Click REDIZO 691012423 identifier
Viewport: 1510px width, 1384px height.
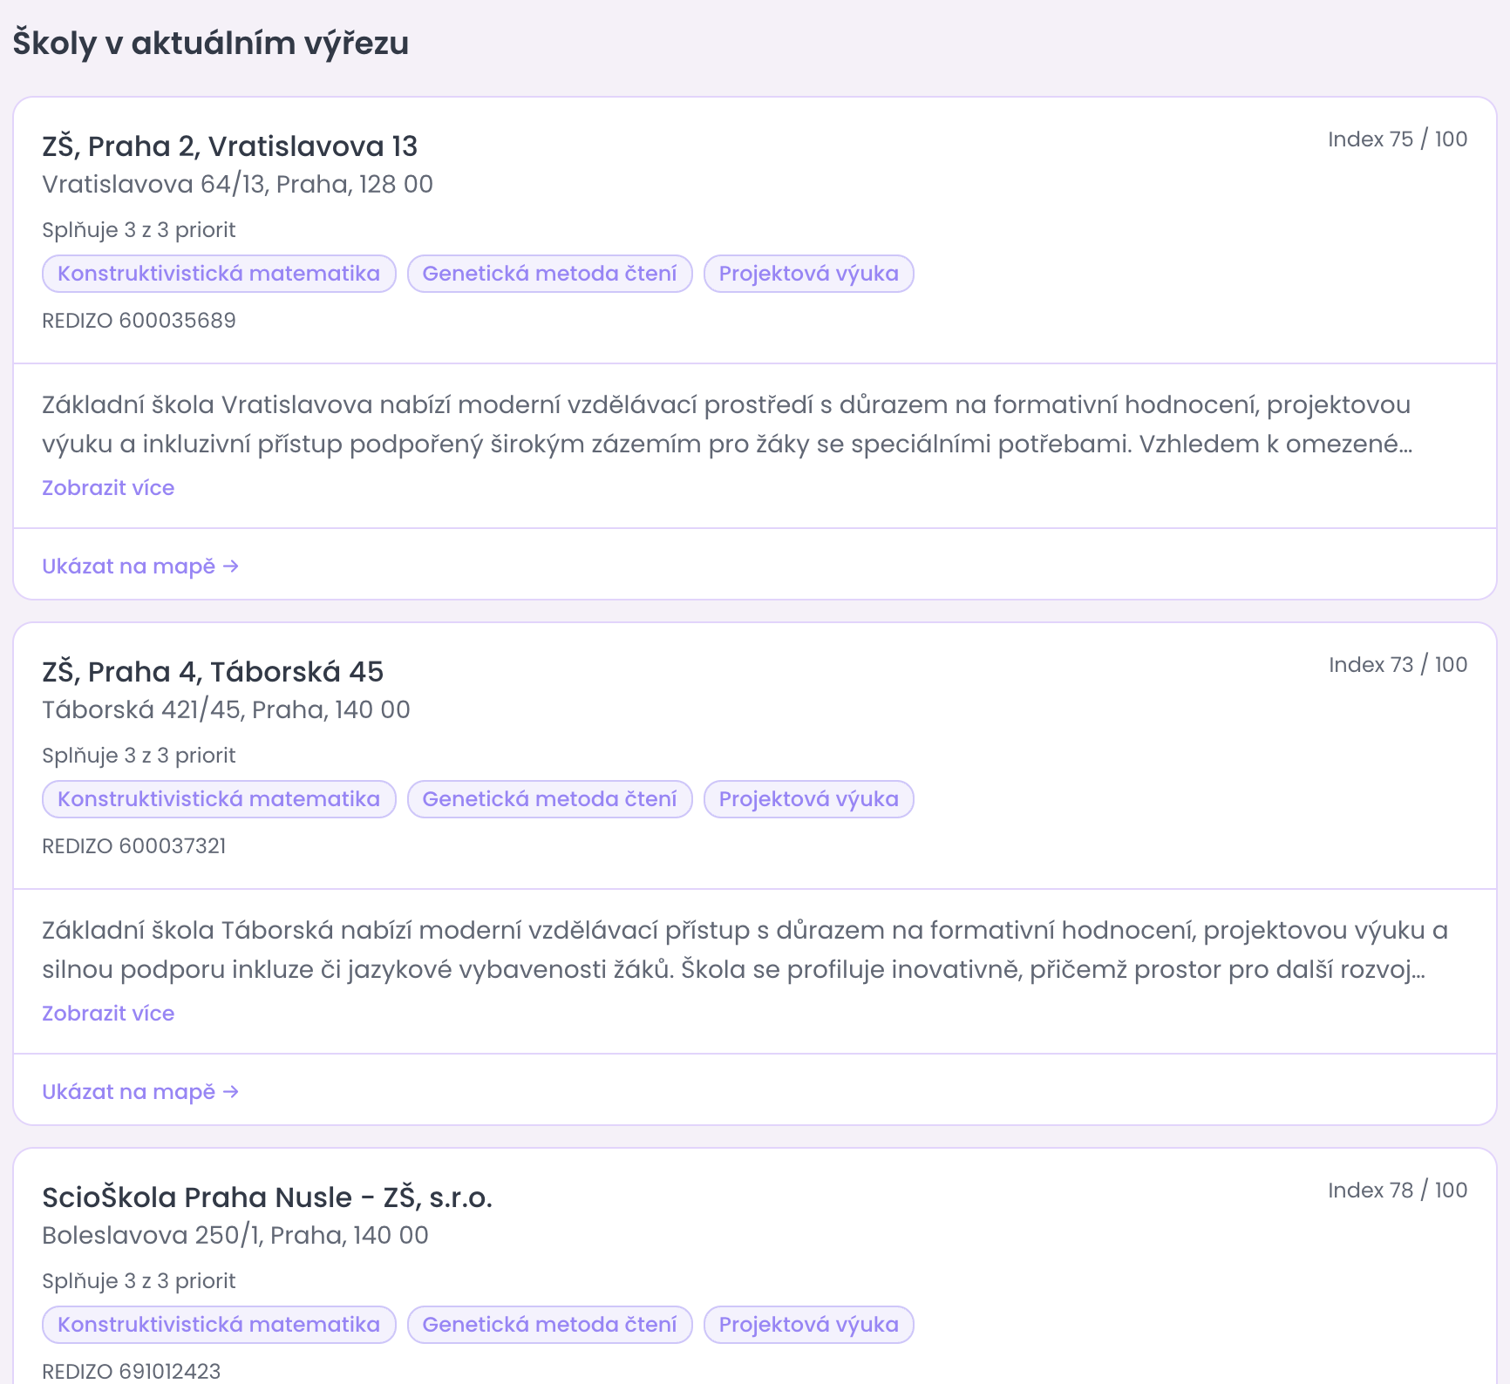coord(132,1372)
